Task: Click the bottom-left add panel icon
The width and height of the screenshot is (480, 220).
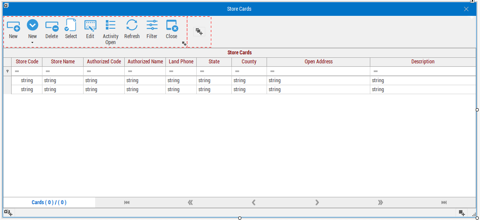Action: tap(8, 213)
